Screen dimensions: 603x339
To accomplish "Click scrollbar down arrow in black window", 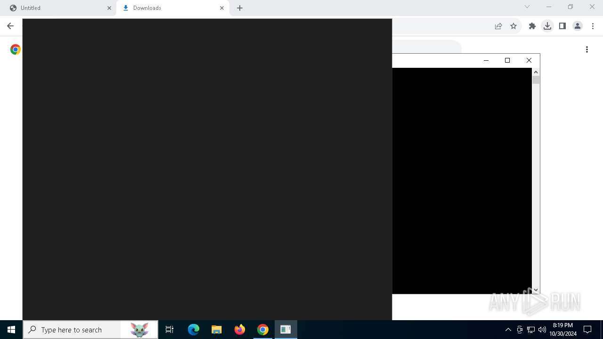I will tap(536, 290).
